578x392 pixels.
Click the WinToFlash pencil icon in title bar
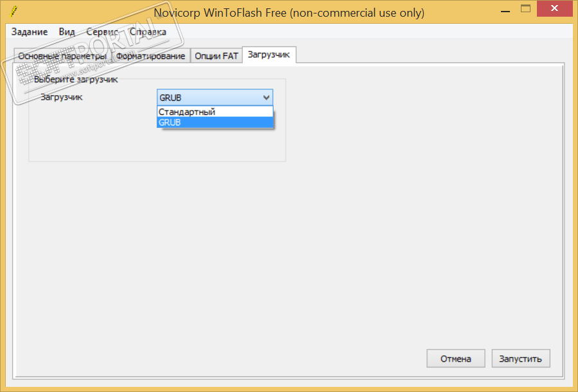point(13,12)
